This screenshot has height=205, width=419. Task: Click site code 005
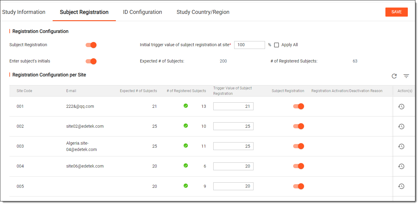pyautogui.click(x=20, y=186)
